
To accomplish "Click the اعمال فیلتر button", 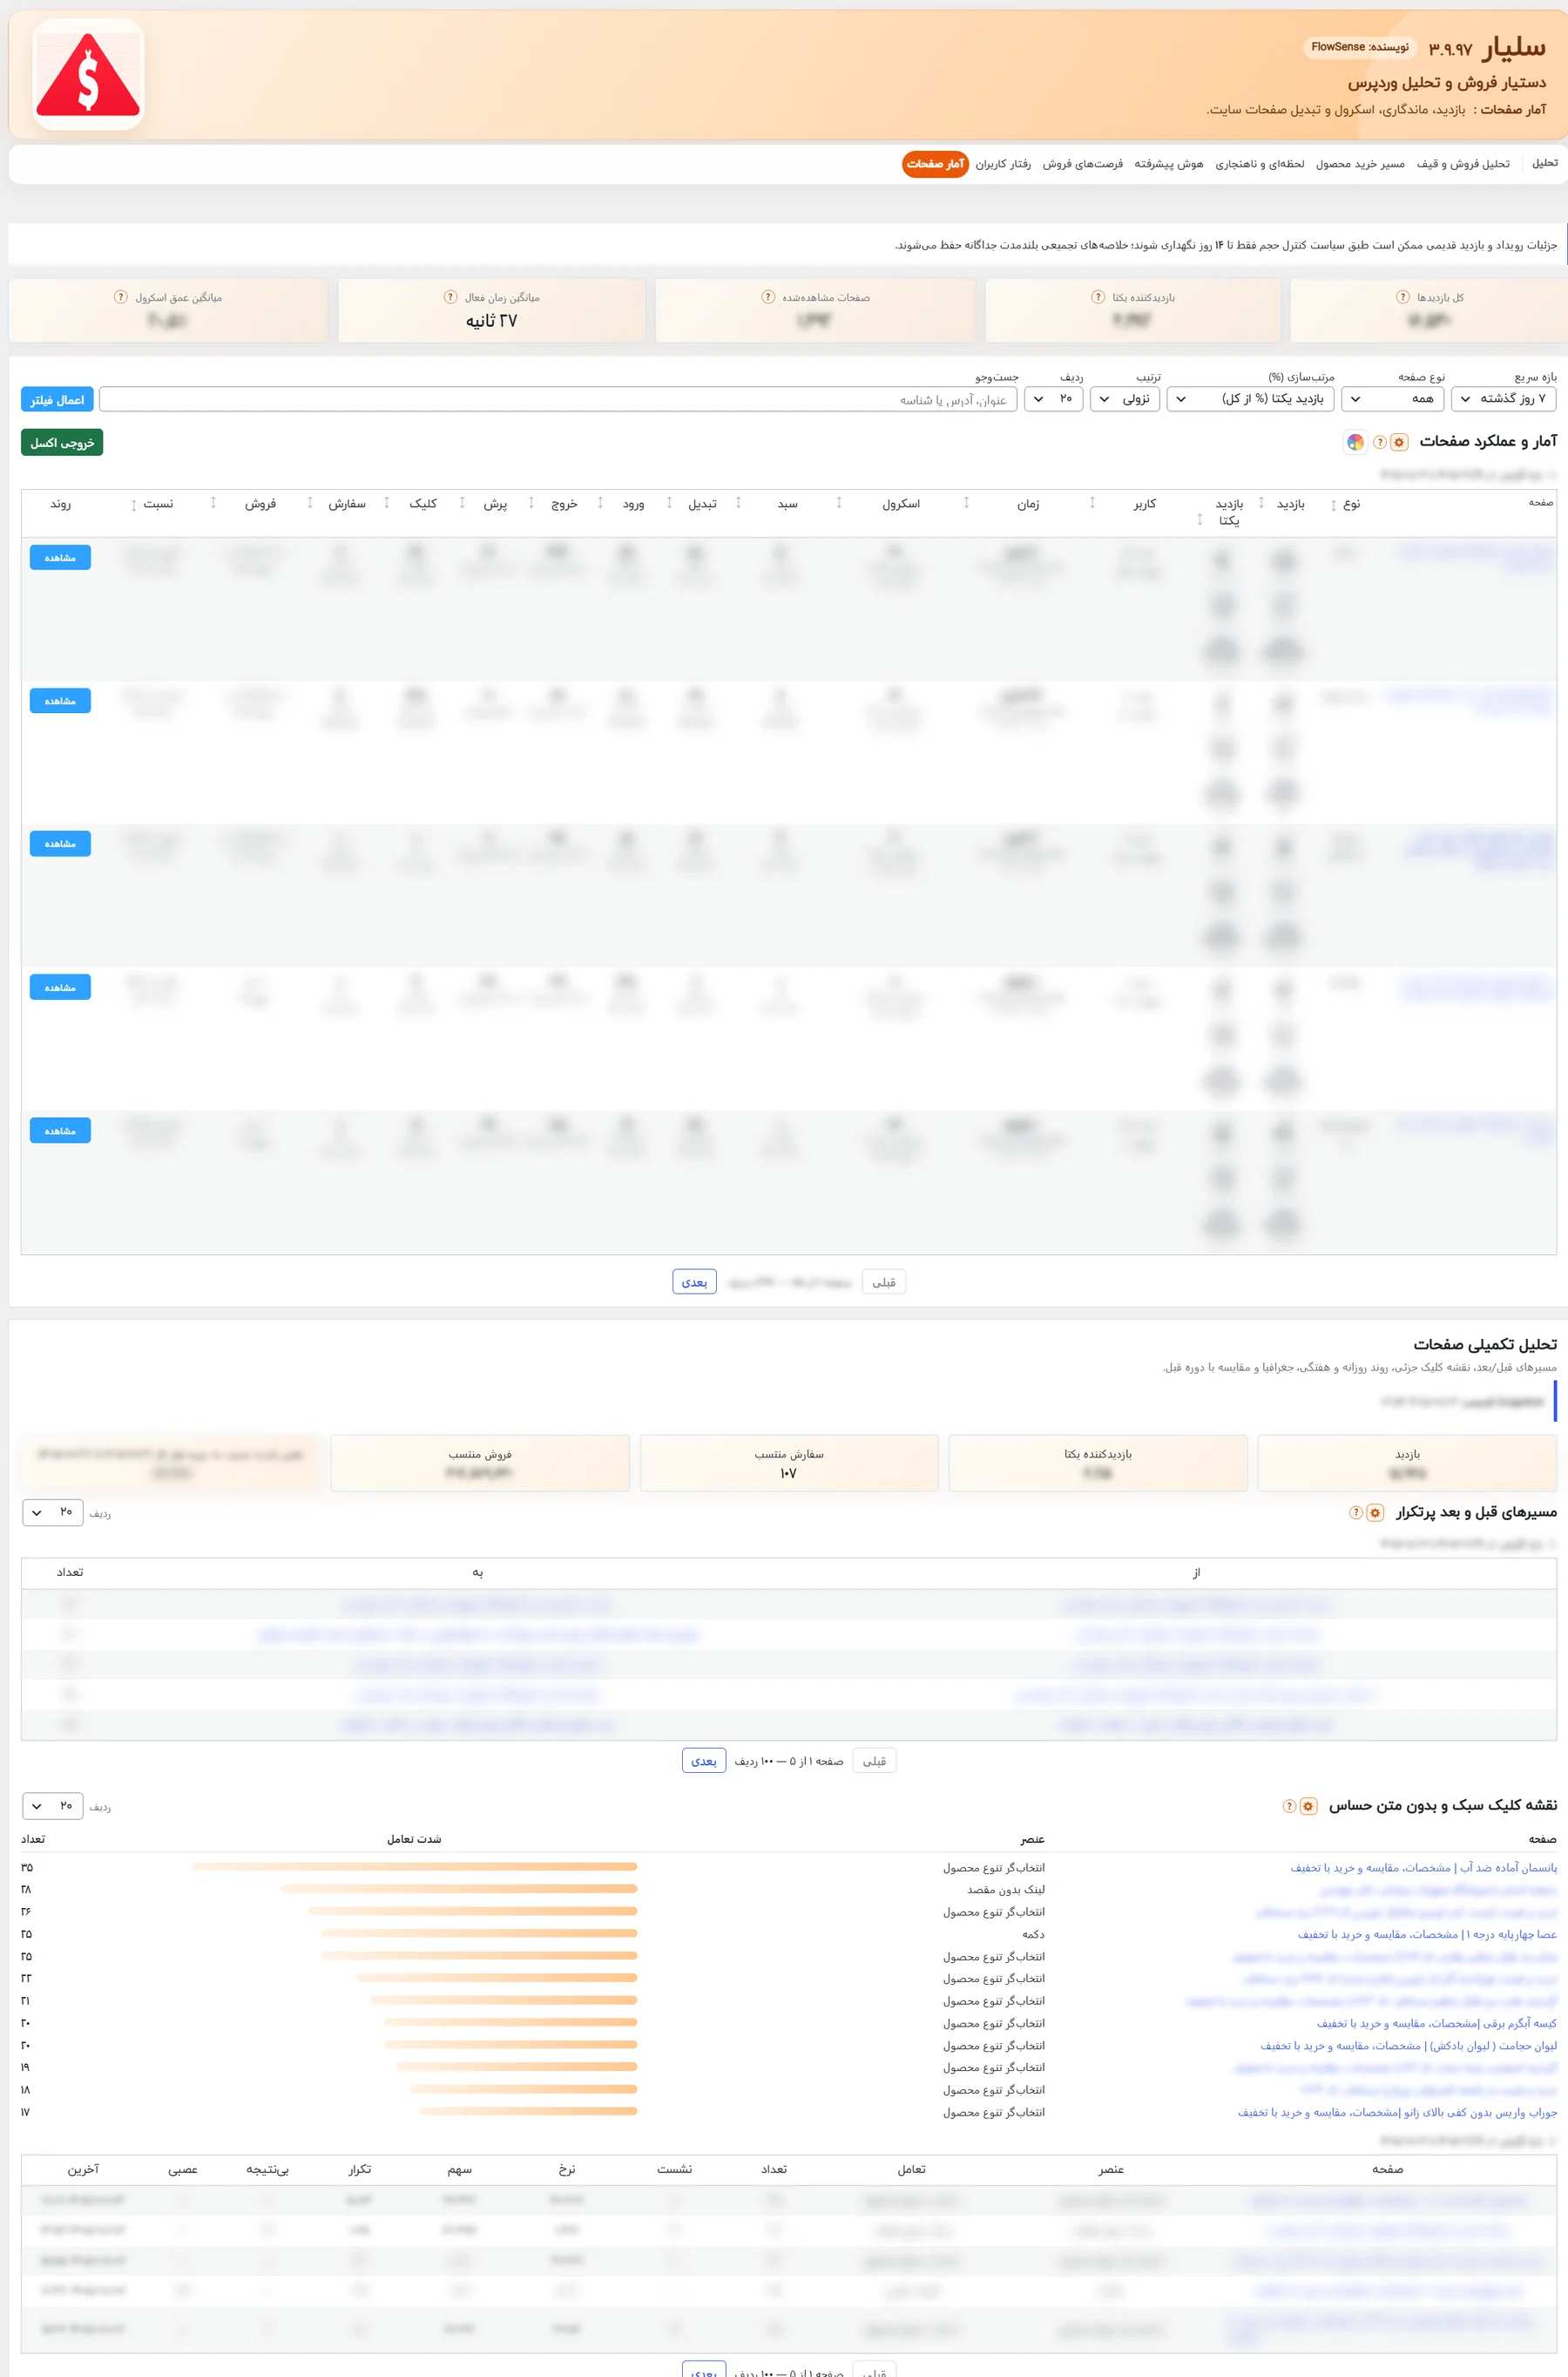I will (x=57, y=399).
